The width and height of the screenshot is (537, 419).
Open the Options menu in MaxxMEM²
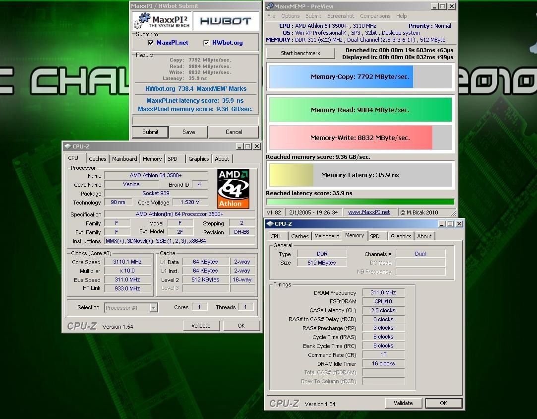291,16
